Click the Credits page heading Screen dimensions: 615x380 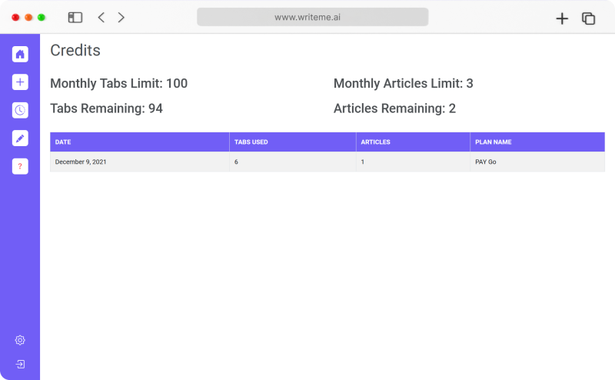(75, 50)
